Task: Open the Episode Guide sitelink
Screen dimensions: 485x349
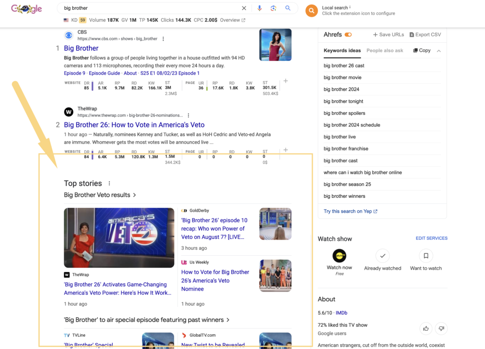Action: (104, 73)
